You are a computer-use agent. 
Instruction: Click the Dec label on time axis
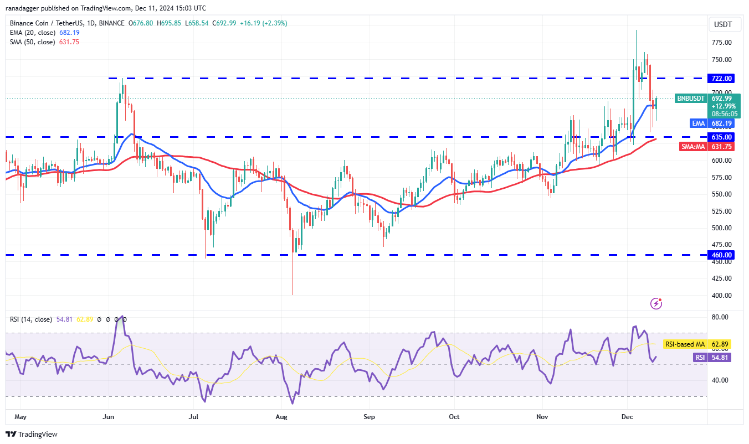coord(628,416)
